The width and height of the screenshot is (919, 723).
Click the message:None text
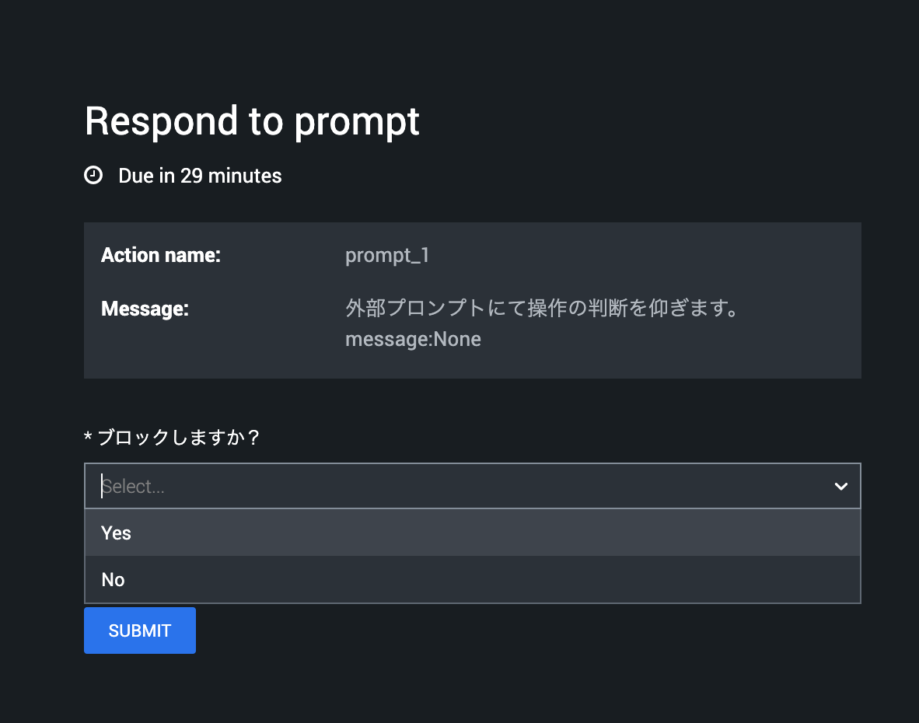click(x=413, y=339)
